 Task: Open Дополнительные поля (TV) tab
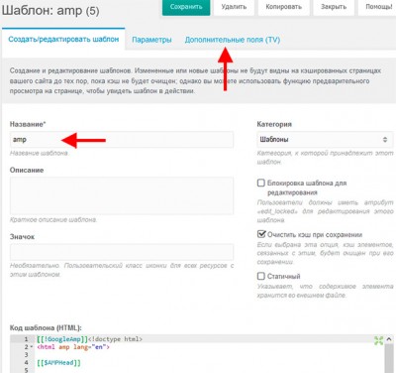point(233,40)
